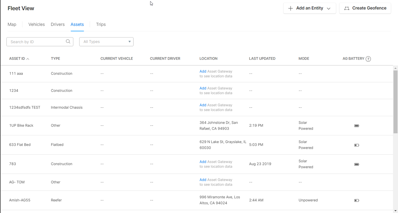Click Add link for AG- TOM

[203, 180]
